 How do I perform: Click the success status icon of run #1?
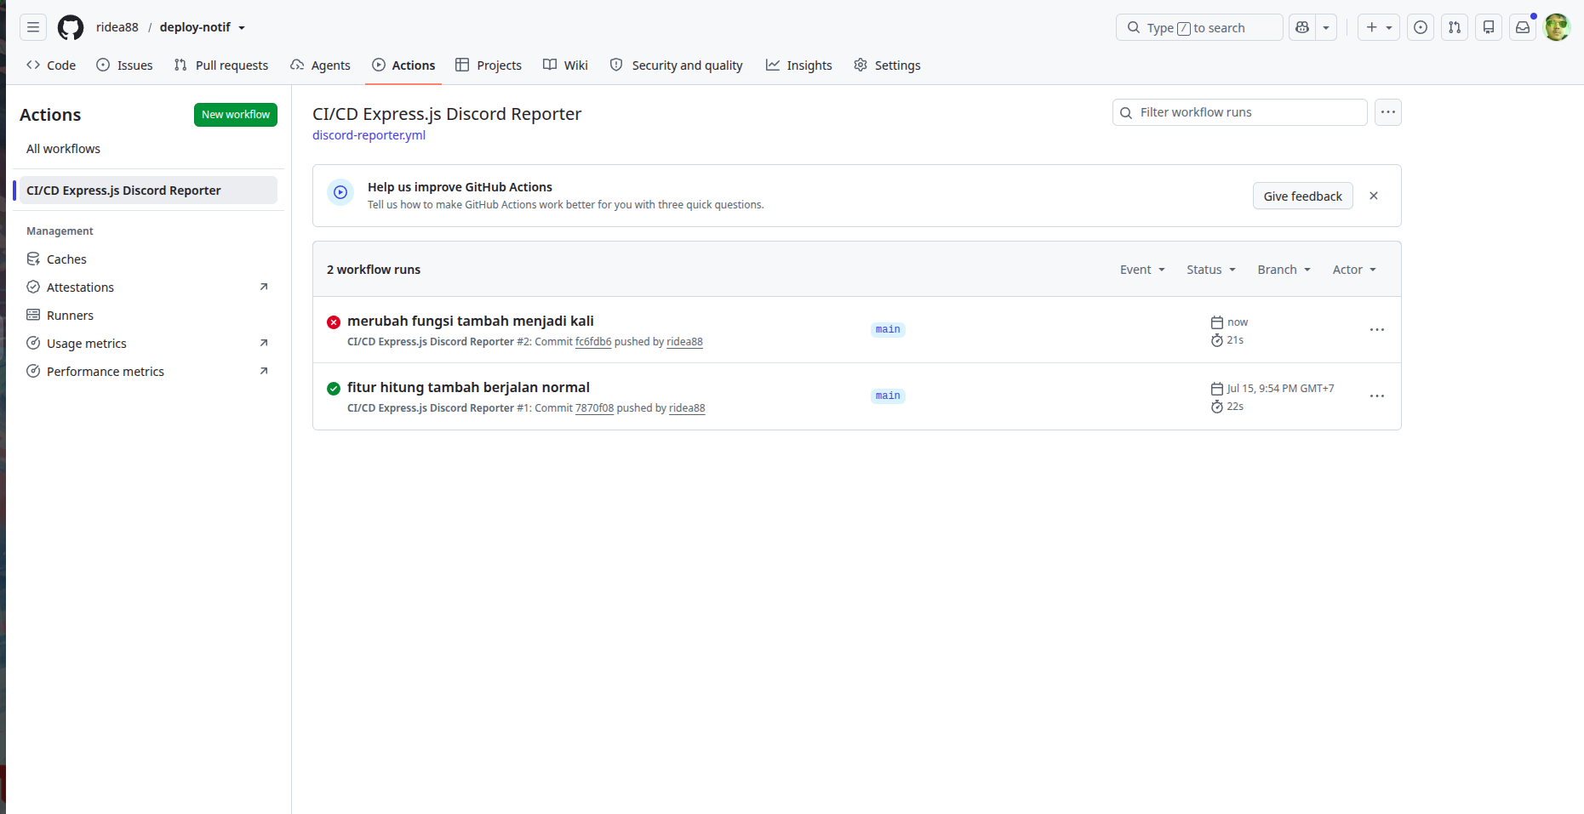click(334, 388)
